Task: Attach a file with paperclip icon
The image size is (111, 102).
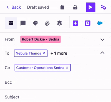Action: pos(47,23)
